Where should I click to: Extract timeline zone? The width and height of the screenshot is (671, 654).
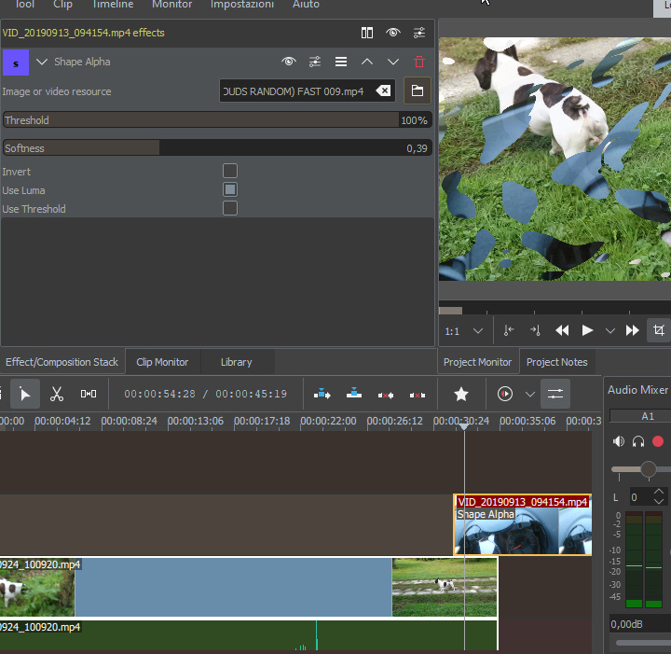[x=386, y=395]
